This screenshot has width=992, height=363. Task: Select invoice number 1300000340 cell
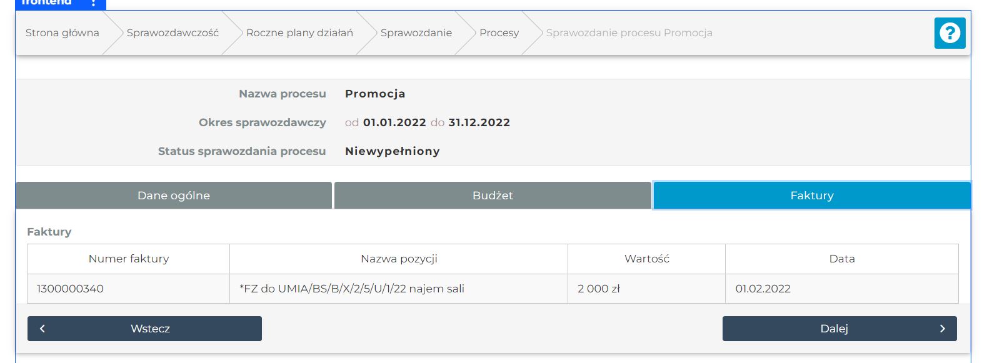(70, 289)
